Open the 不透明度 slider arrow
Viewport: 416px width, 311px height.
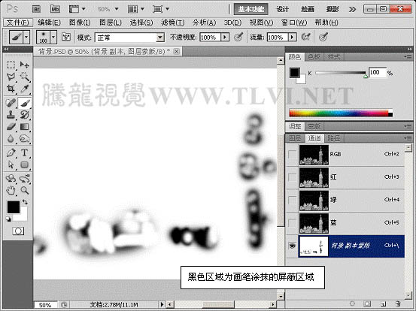pos(225,37)
